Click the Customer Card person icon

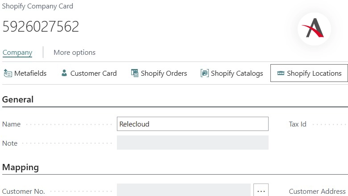64,73
